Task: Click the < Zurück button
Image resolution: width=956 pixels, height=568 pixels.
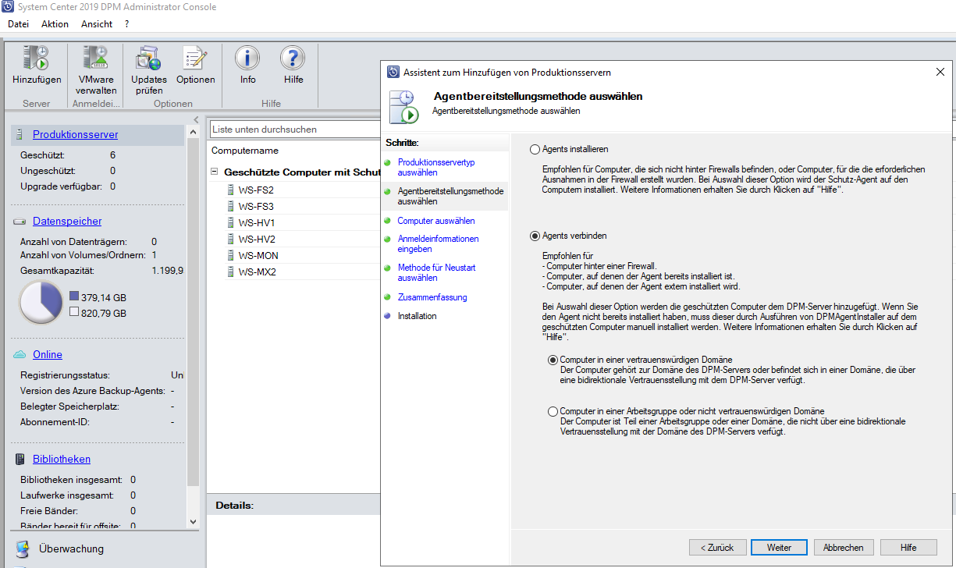Action: 717,548
